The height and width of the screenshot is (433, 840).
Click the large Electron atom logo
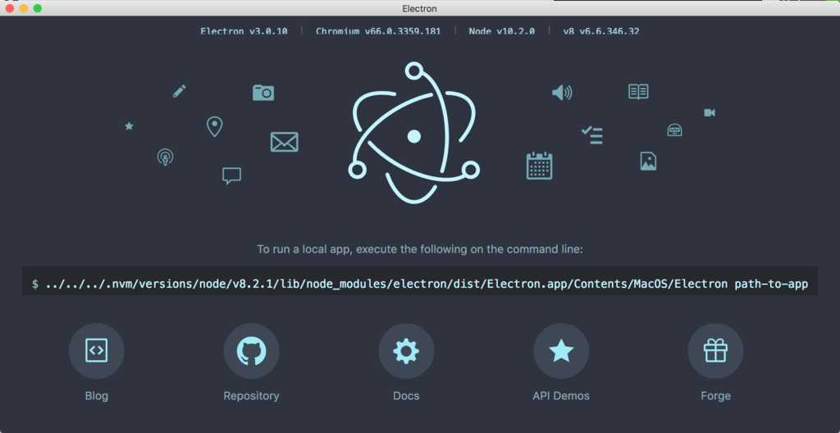point(413,132)
